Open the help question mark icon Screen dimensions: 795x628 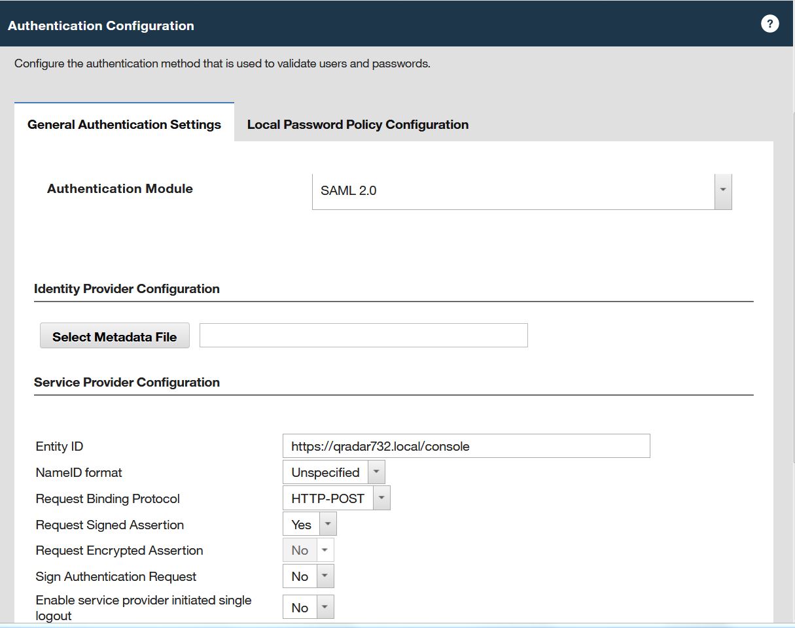pos(770,24)
